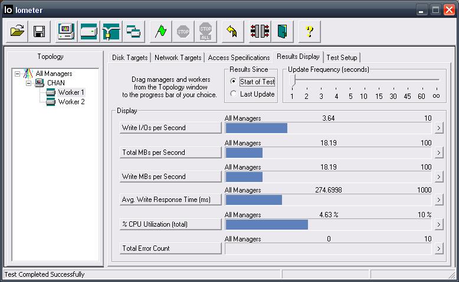
Task: Start a new network worker
Action: [112, 31]
